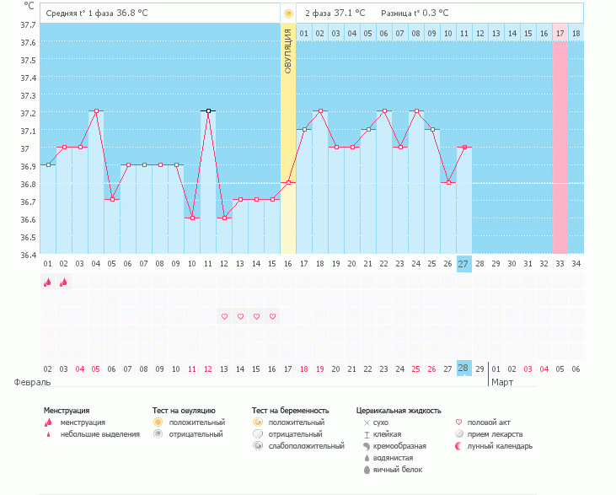The height and width of the screenshot is (495, 616).
Task: Click the heart icon under cycle day 12
Action: point(224,317)
